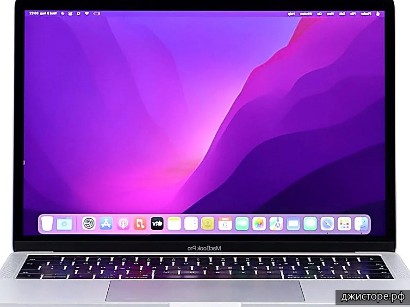Open the Go menu
This screenshot has width=410, height=307.
coord(319,14)
